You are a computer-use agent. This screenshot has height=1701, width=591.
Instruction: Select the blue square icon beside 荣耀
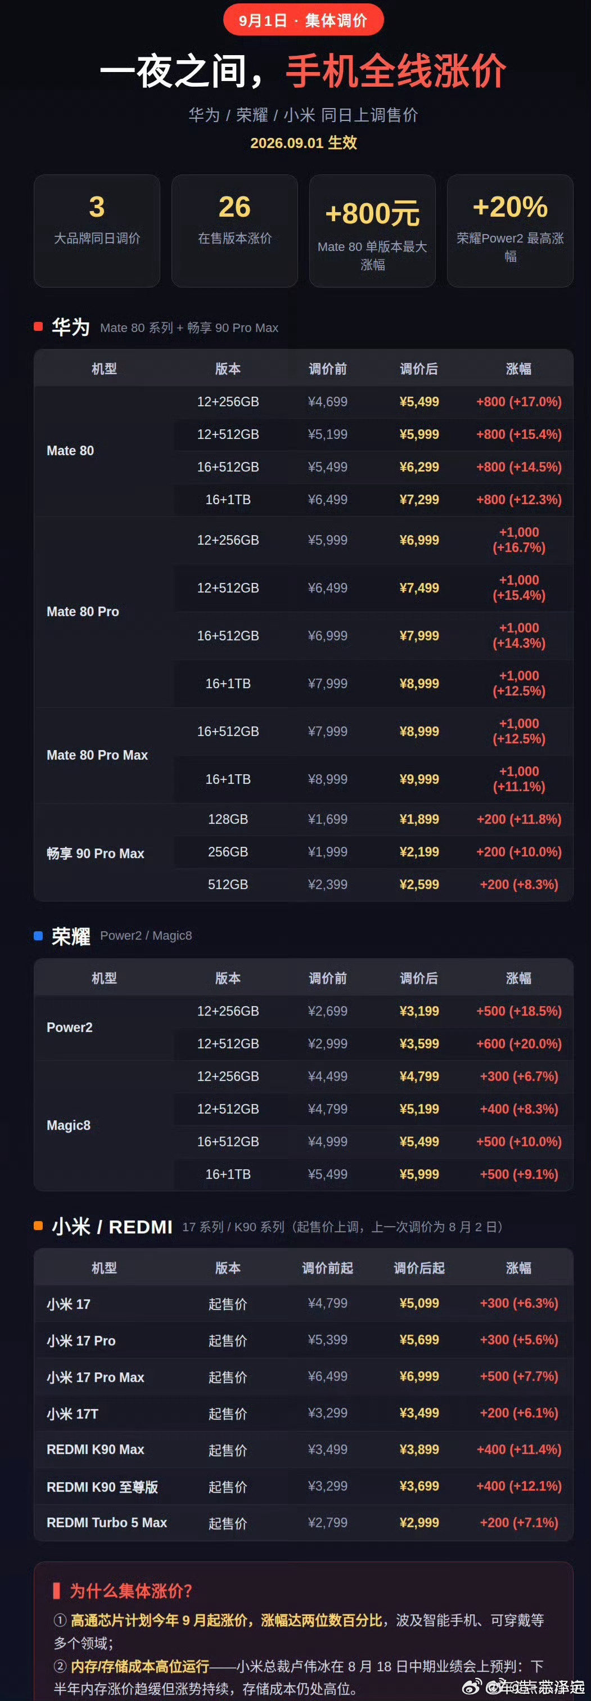pos(38,935)
